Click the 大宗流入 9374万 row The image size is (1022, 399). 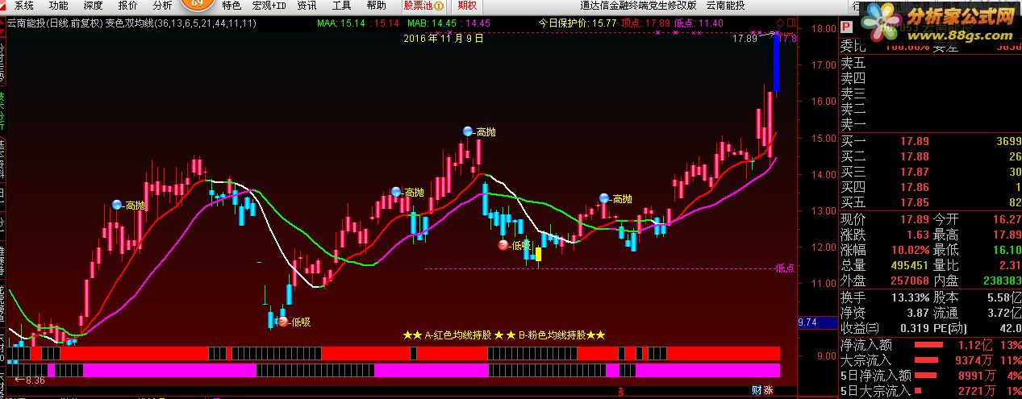click(x=931, y=360)
